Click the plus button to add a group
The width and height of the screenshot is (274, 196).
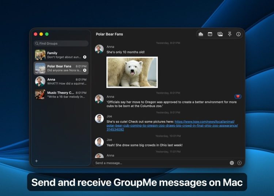pos(36,161)
